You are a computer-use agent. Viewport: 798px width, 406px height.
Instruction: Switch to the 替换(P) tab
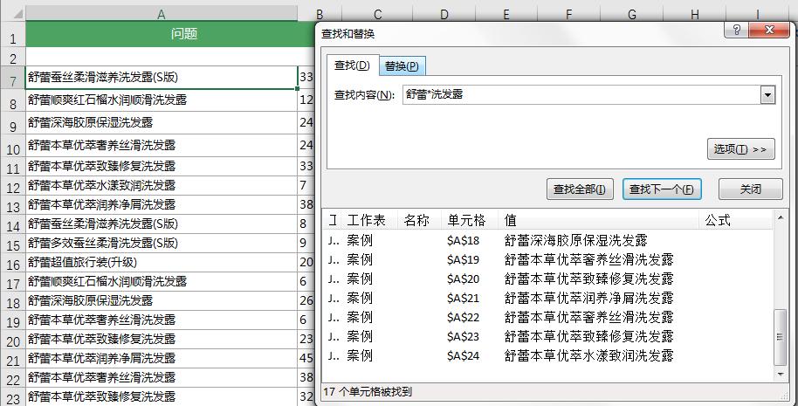coord(402,66)
